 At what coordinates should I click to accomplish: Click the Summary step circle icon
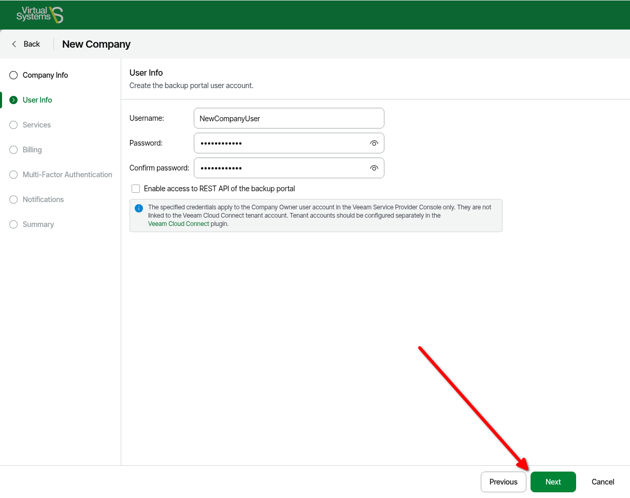pos(13,224)
